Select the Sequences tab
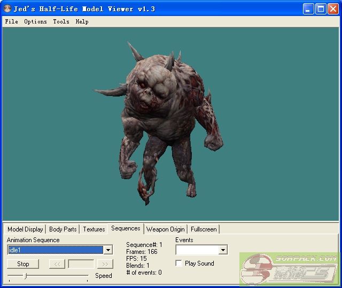 pyautogui.click(x=126, y=228)
